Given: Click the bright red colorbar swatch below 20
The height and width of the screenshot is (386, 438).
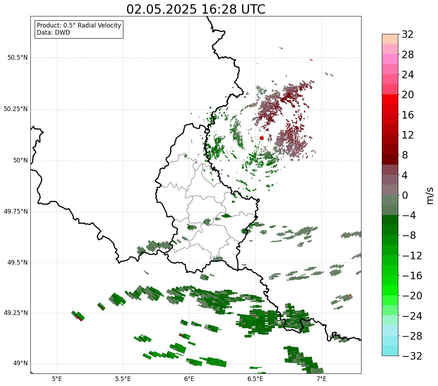Looking at the screenshot, I should pos(390,99).
